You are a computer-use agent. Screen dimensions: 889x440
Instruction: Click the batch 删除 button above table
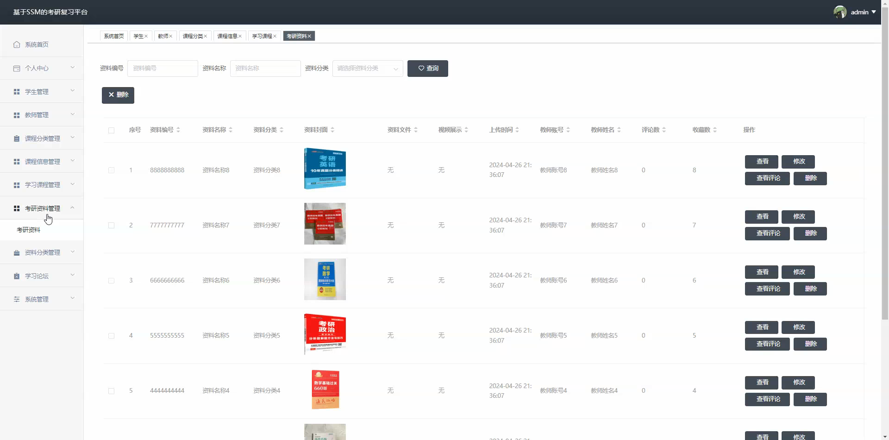tap(118, 95)
